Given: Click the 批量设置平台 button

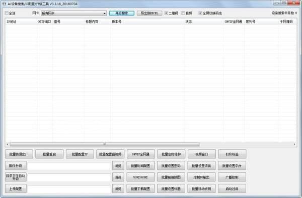Looking at the screenshot, I should (232, 165).
